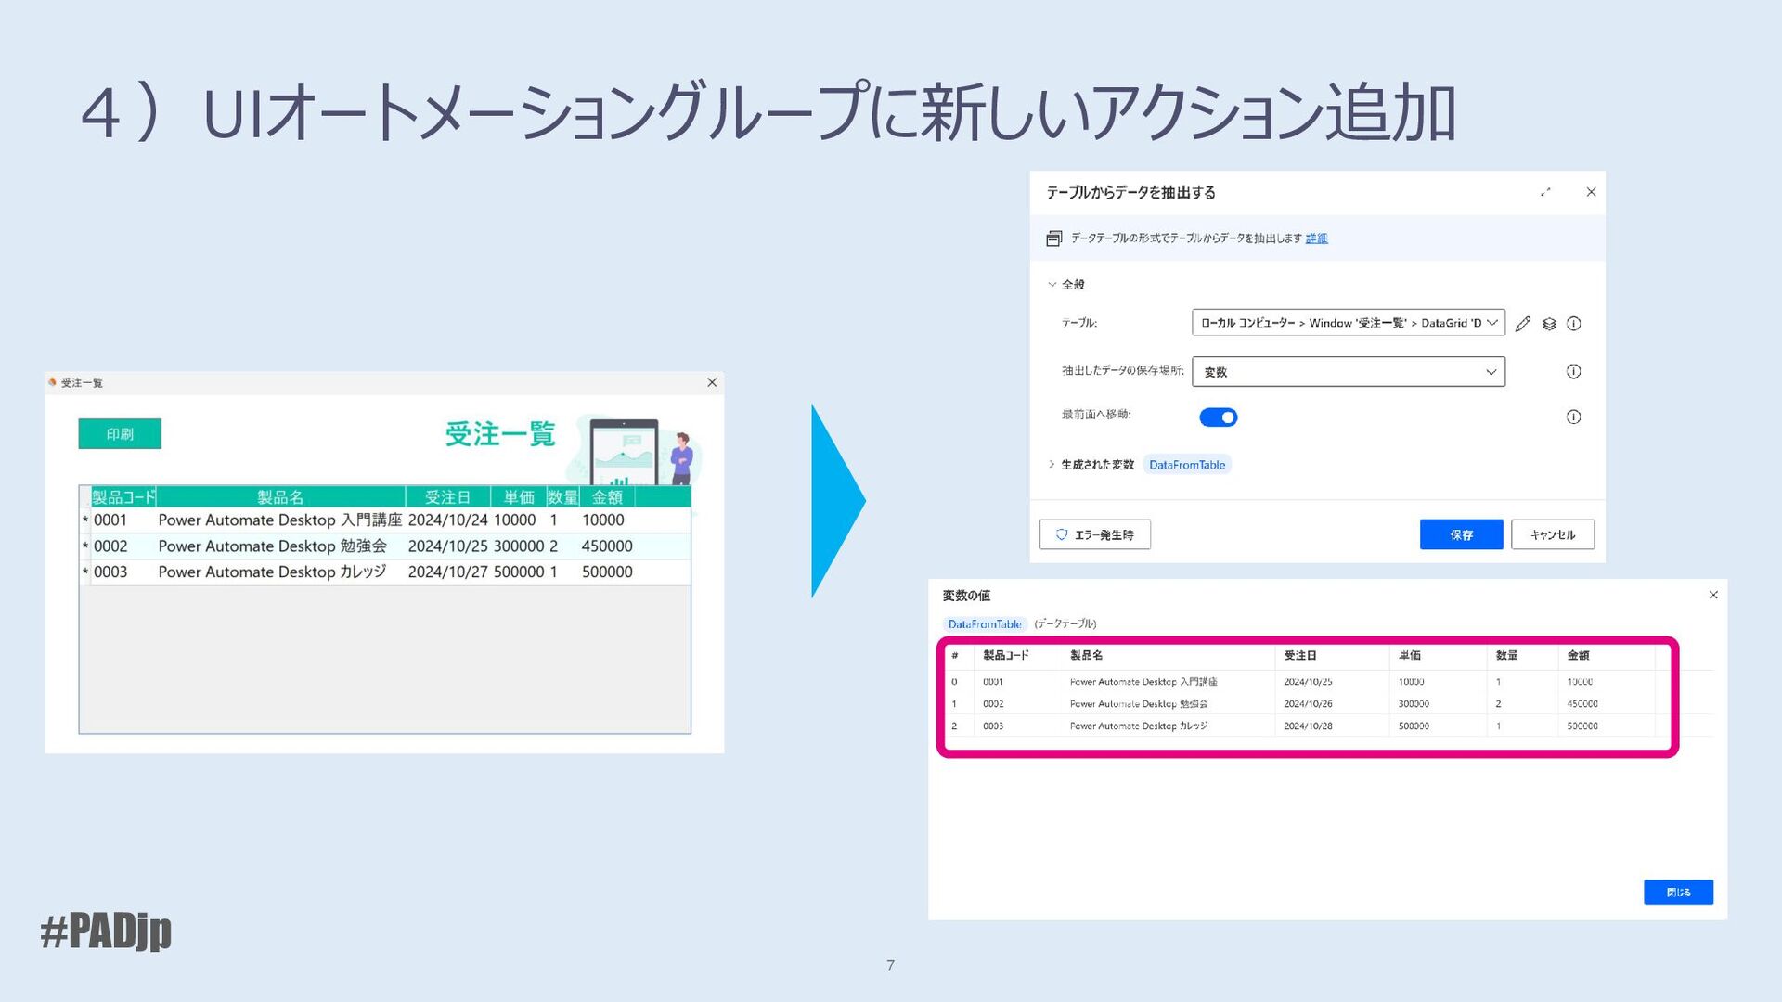The height and width of the screenshot is (1002, 1782).
Task: Close the テーブルからデータを抽出する dialog
Action: tap(1591, 192)
